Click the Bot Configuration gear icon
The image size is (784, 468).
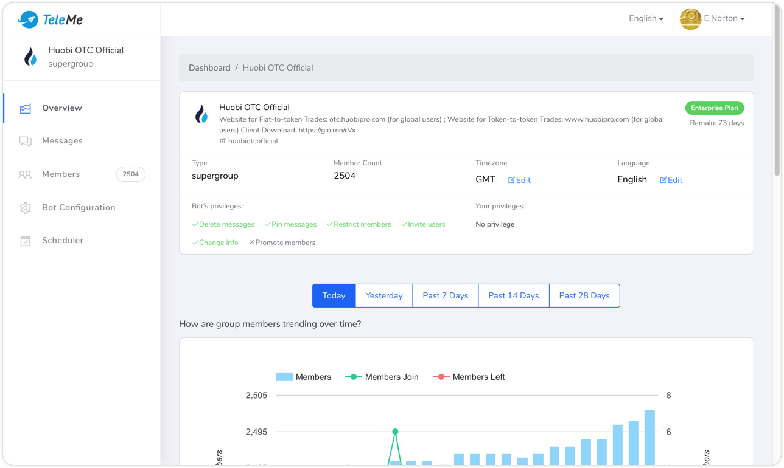point(25,208)
